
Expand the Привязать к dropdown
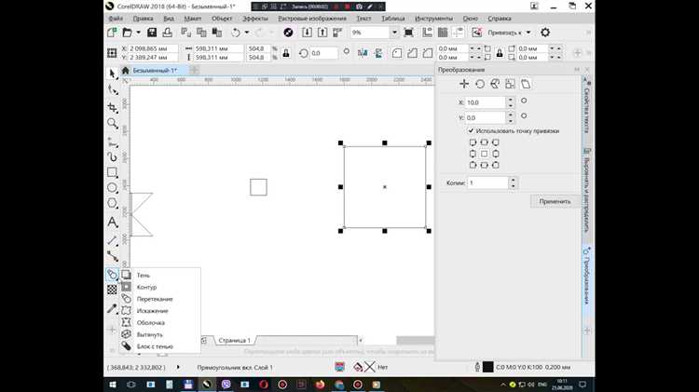click(x=528, y=33)
